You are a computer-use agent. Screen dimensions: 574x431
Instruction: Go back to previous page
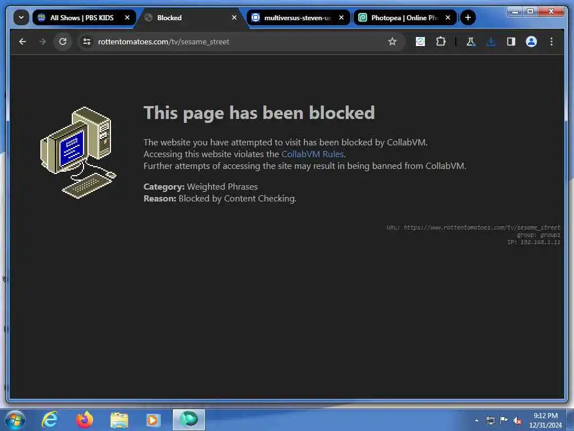point(22,42)
